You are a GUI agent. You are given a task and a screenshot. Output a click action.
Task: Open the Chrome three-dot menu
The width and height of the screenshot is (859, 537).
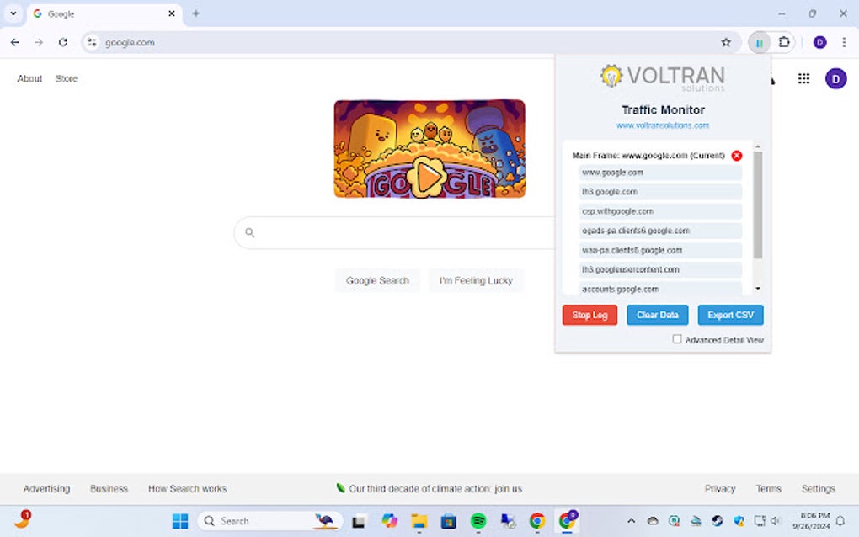[845, 42]
